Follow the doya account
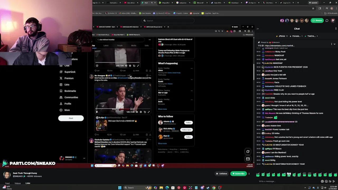 click(x=188, y=137)
